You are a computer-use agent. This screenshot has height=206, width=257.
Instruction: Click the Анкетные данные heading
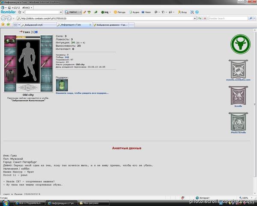pos(127,148)
